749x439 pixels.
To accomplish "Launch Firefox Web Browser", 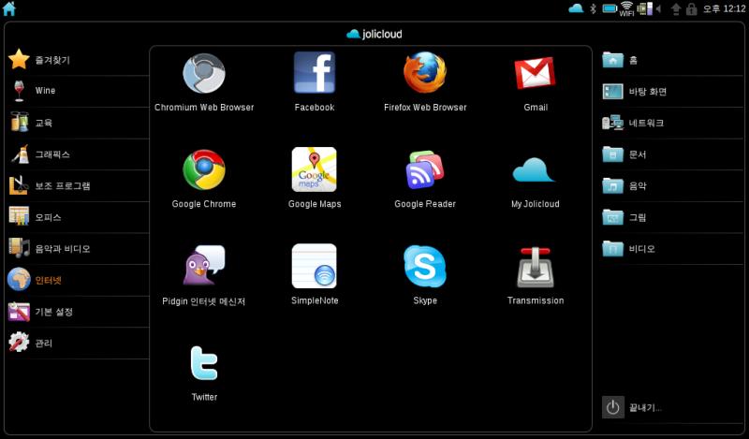I will point(425,73).
